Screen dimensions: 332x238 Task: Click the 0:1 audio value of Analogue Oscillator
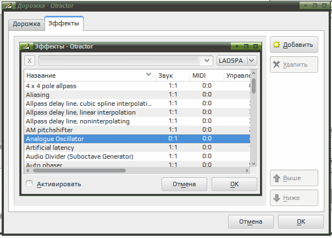coord(173,139)
